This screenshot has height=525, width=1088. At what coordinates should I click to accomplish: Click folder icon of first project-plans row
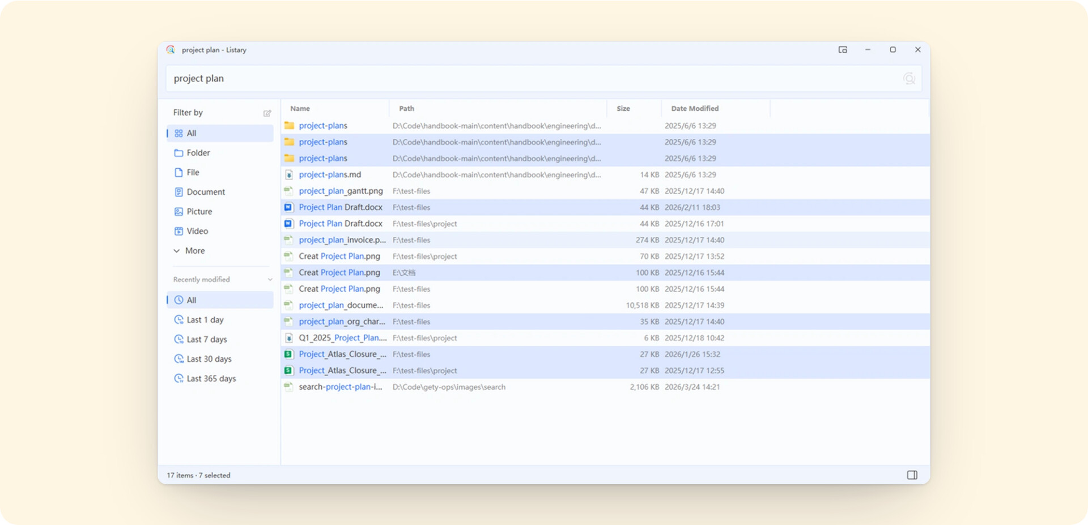(289, 126)
